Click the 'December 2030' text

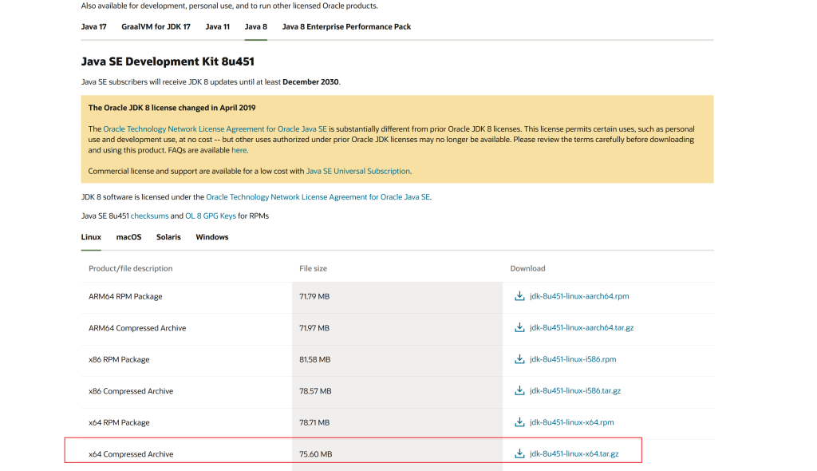pyautogui.click(x=310, y=82)
